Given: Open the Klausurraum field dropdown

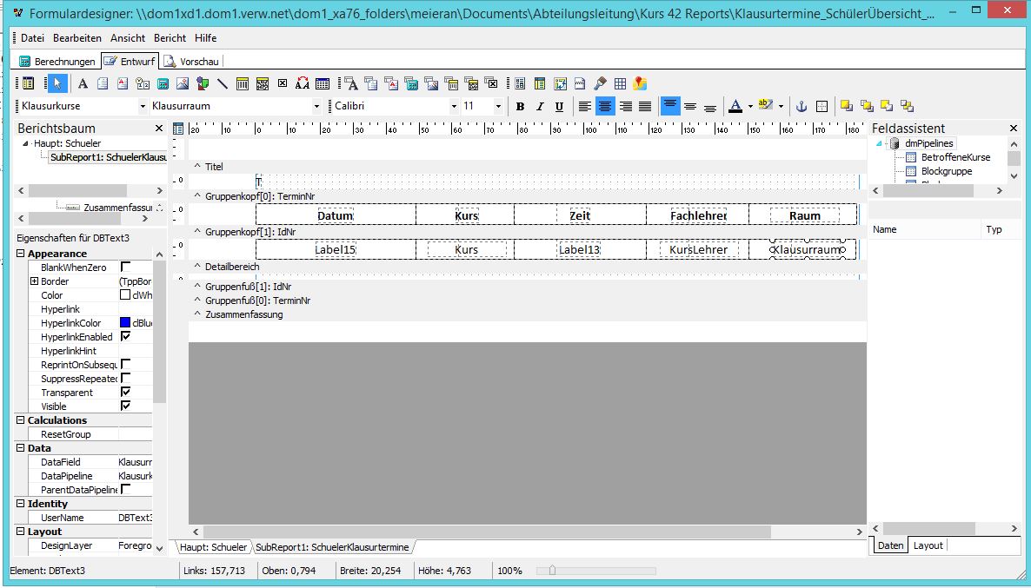Looking at the screenshot, I should coord(316,106).
